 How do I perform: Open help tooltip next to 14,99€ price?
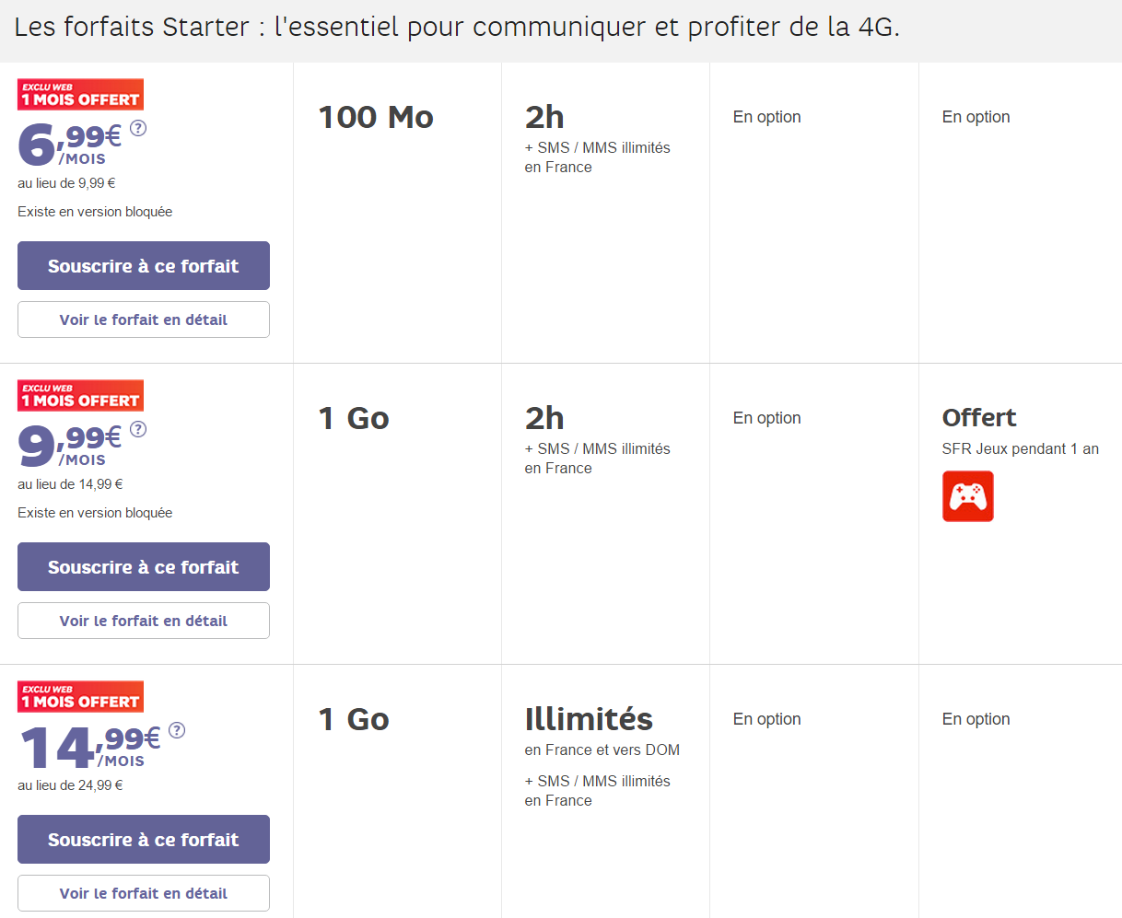coord(176,730)
